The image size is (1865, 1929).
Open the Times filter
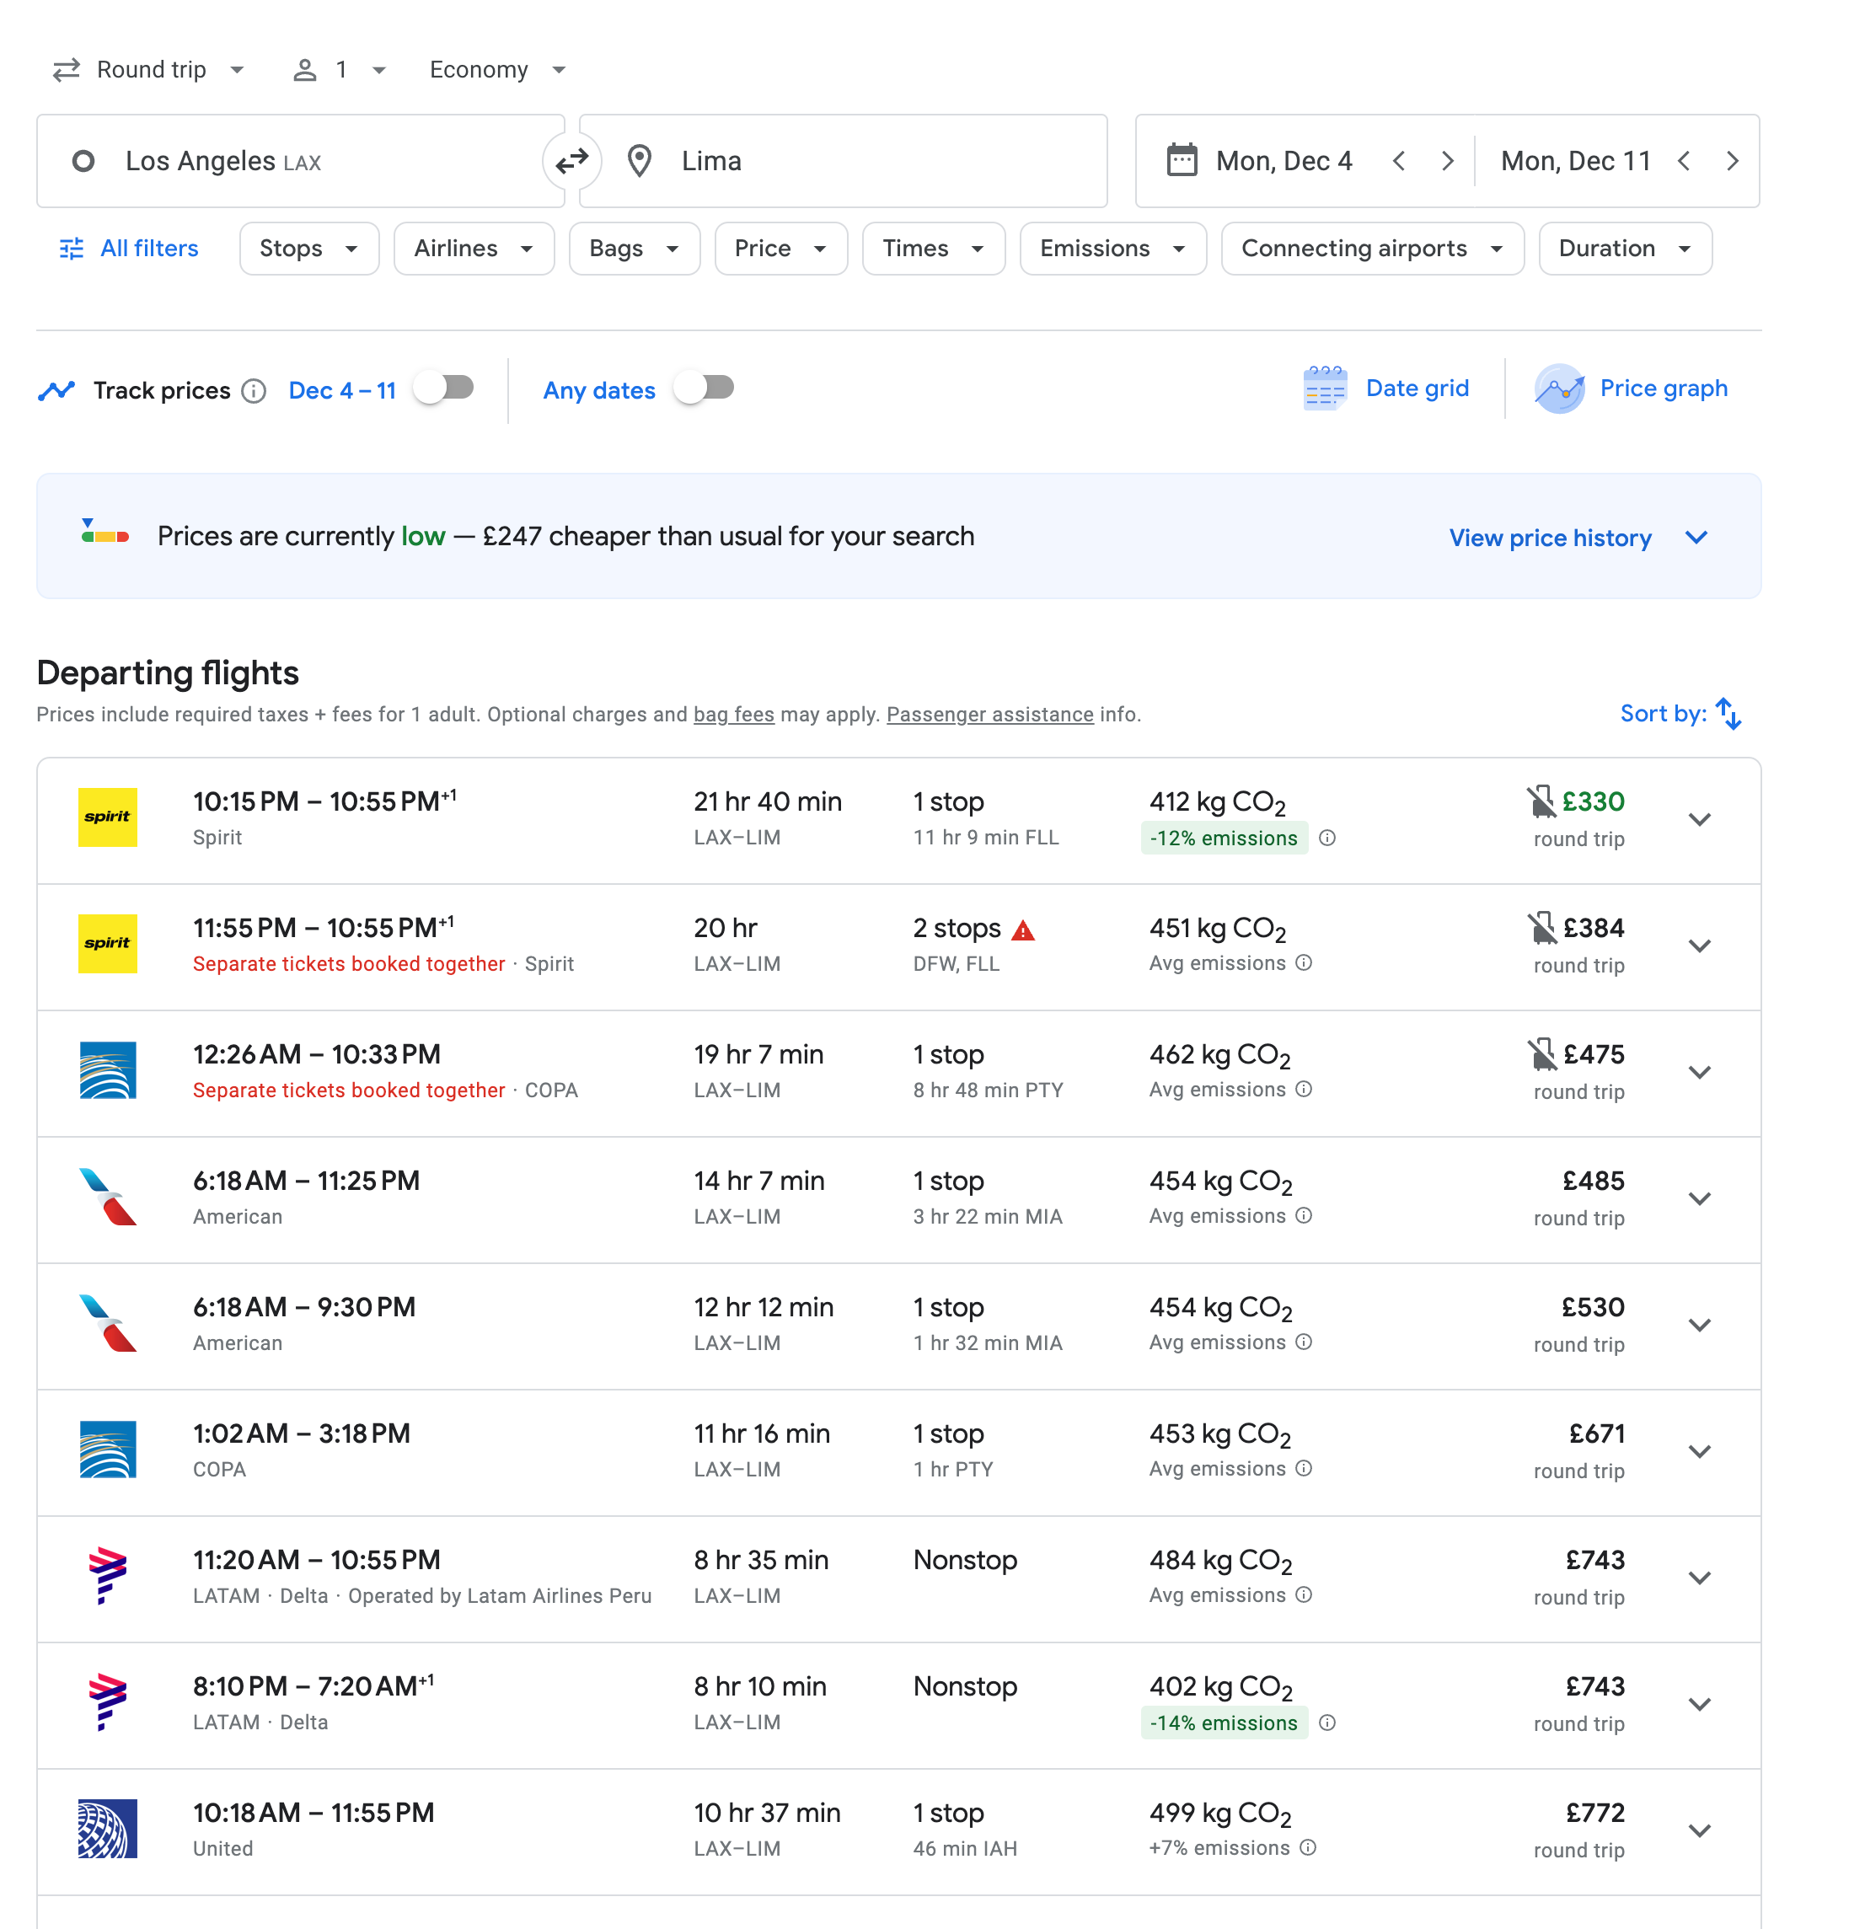coord(933,249)
